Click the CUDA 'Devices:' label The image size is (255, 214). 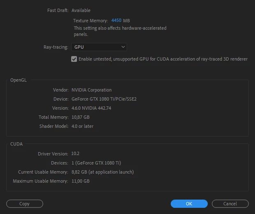[60, 163]
